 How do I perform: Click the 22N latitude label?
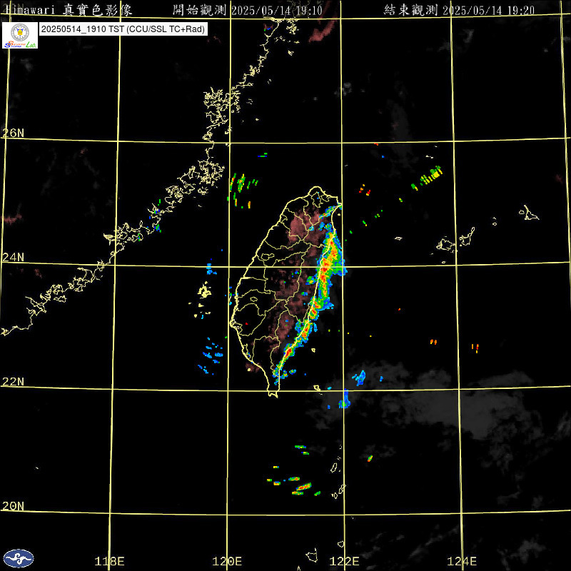13,382
